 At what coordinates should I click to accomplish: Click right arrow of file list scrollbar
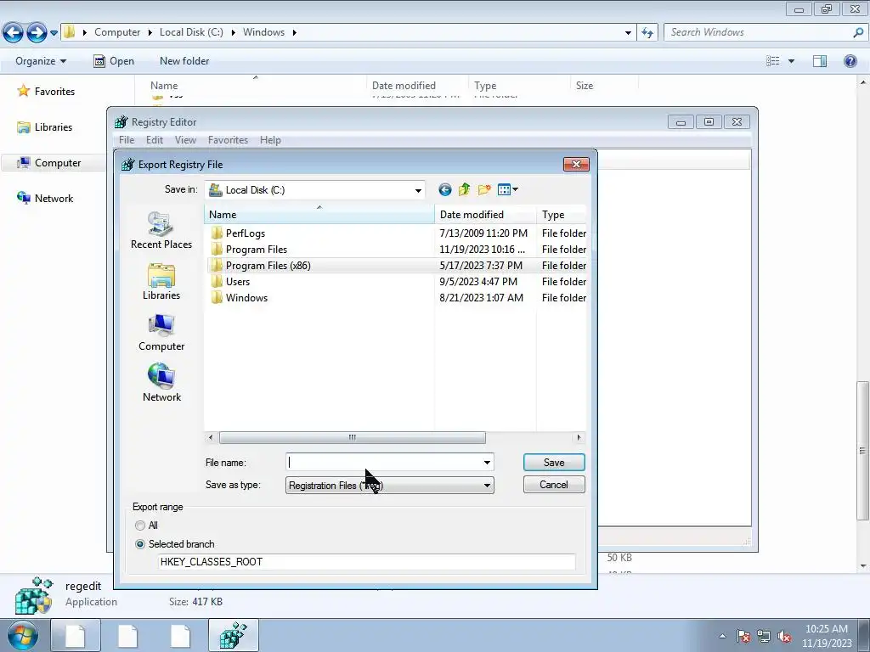point(579,438)
